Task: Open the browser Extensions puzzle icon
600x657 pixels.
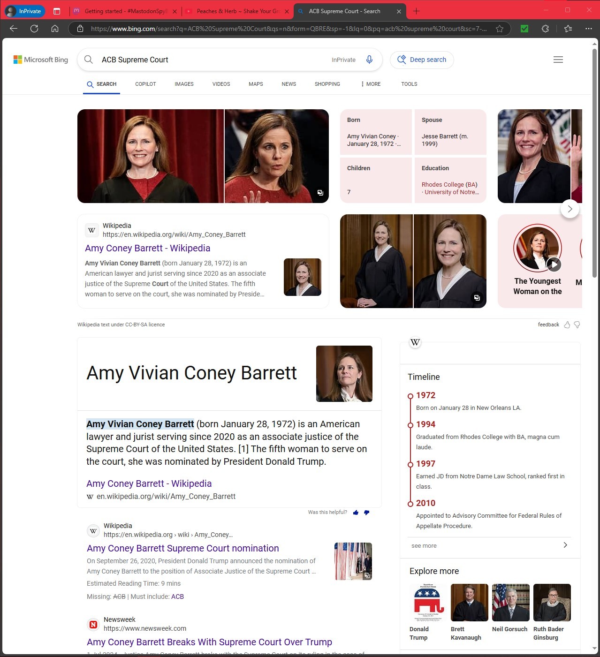Action: point(545,29)
